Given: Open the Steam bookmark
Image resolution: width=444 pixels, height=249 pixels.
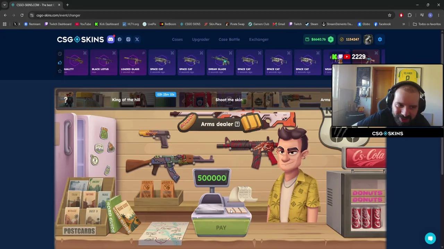Looking at the screenshot, I should [x=311, y=24].
